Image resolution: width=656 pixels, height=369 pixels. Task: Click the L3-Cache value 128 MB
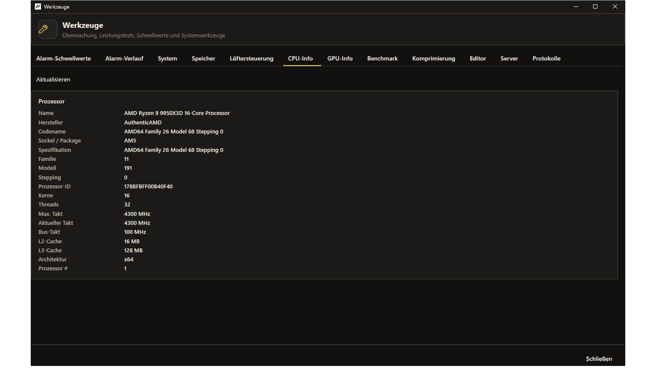point(133,250)
